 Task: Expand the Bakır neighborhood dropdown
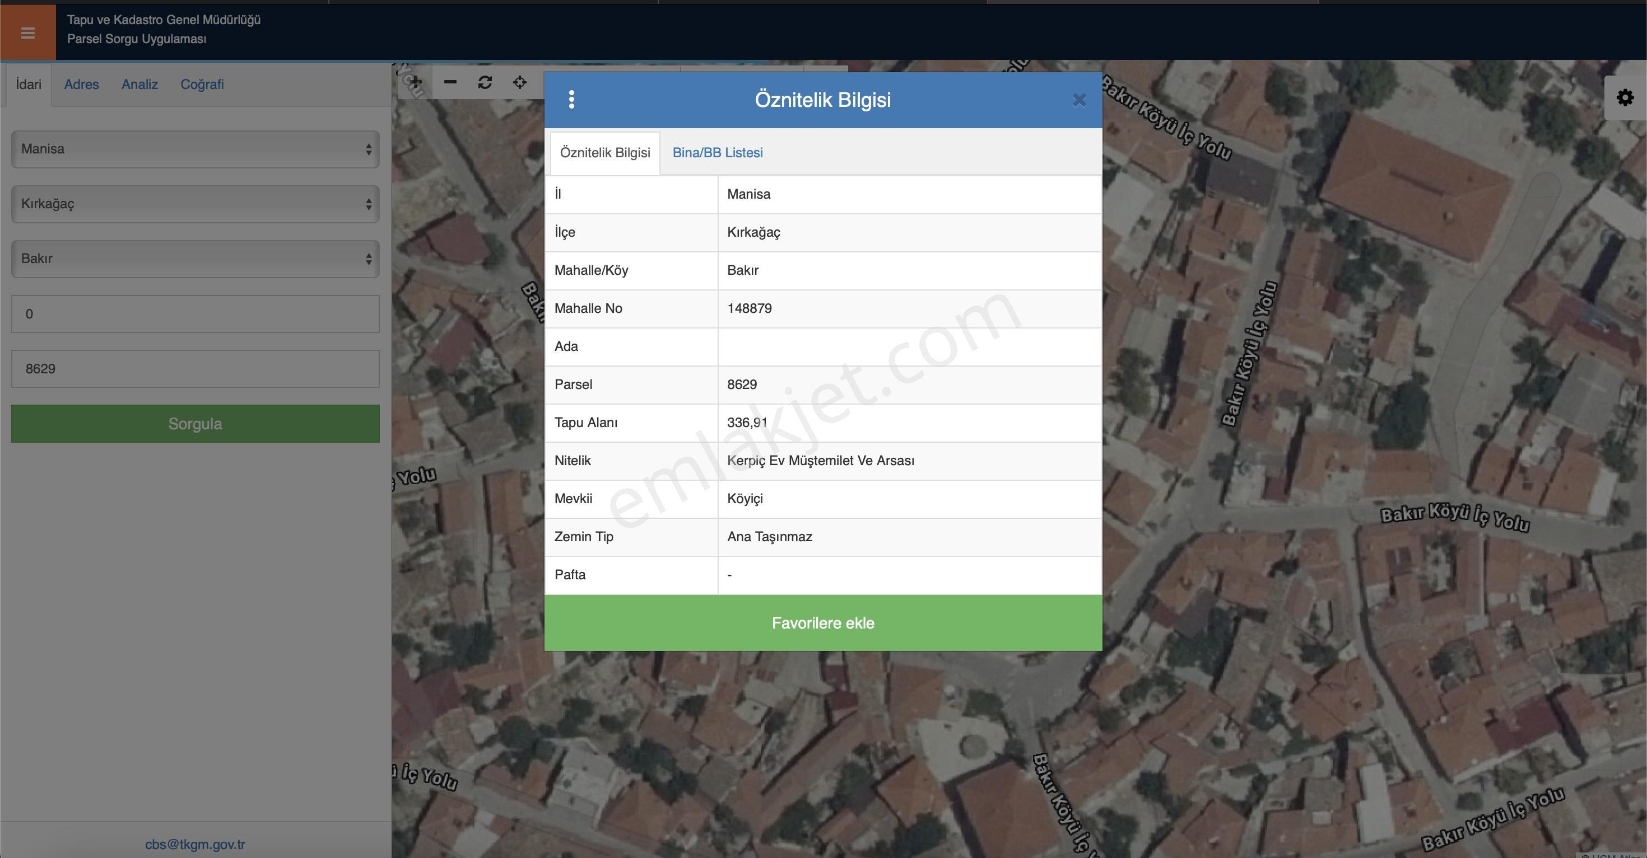click(x=195, y=259)
